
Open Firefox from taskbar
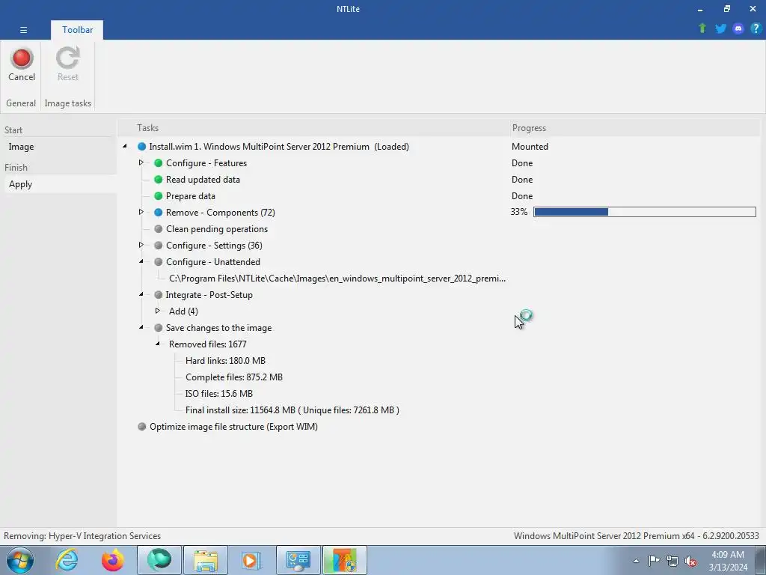click(x=113, y=560)
